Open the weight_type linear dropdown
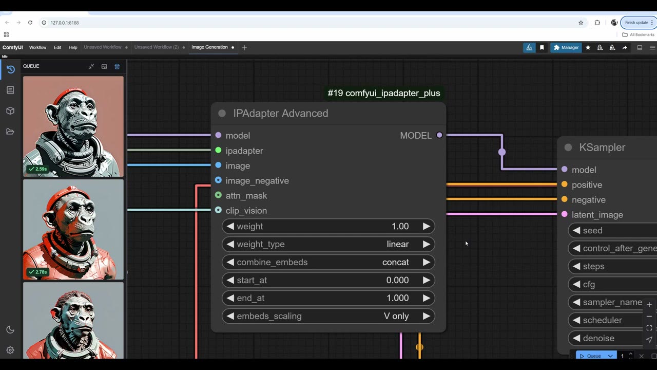The width and height of the screenshot is (657, 370). pyautogui.click(x=328, y=244)
